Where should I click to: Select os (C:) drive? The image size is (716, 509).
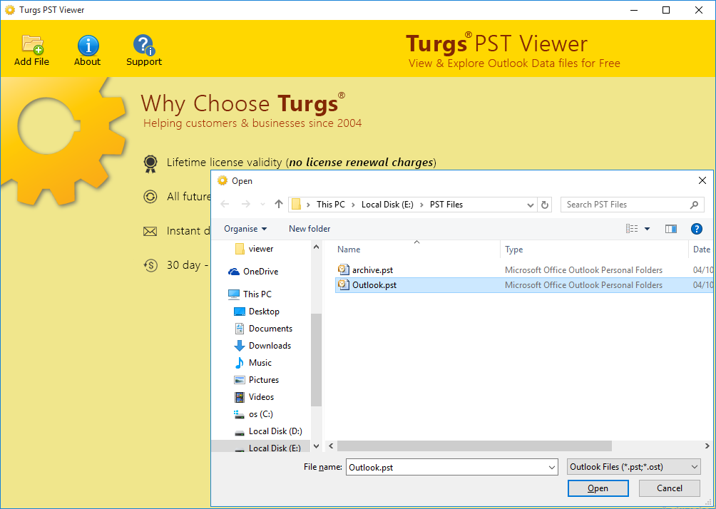(x=253, y=414)
